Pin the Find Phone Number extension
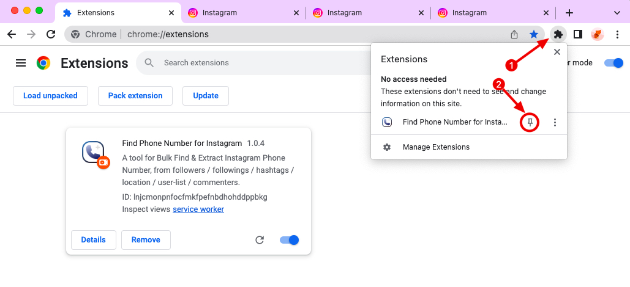The height and width of the screenshot is (287, 630). point(531,123)
